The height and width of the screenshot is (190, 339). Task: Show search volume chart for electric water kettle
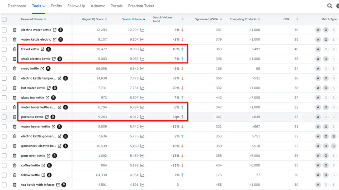pyautogui.click(x=142, y=30)
